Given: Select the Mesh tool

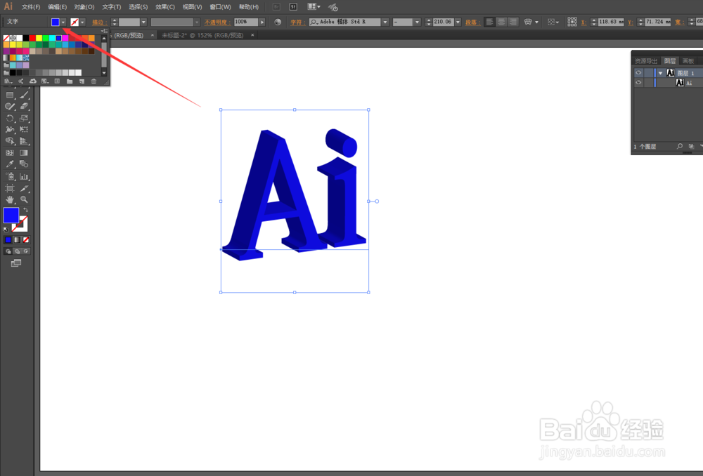Looking at the screenshot, I should [10, 152].
